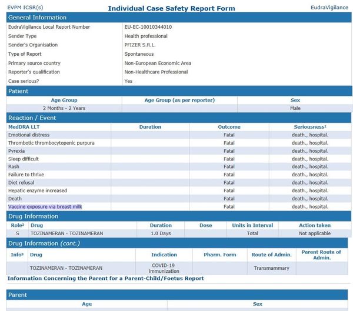Click the 'Not applicable' action taken cell
This screenshot has width=353, height=311.
click(x=315, y=233)
